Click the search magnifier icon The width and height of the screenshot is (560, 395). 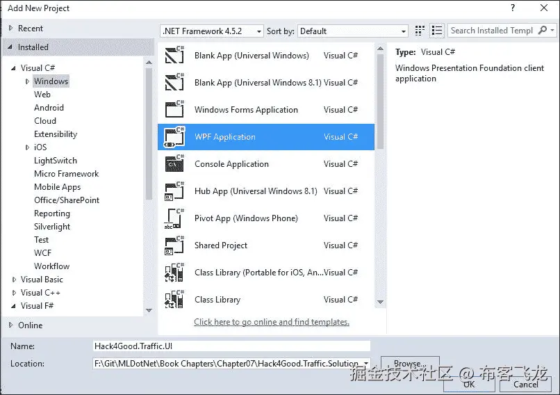[x=542, y=31]
